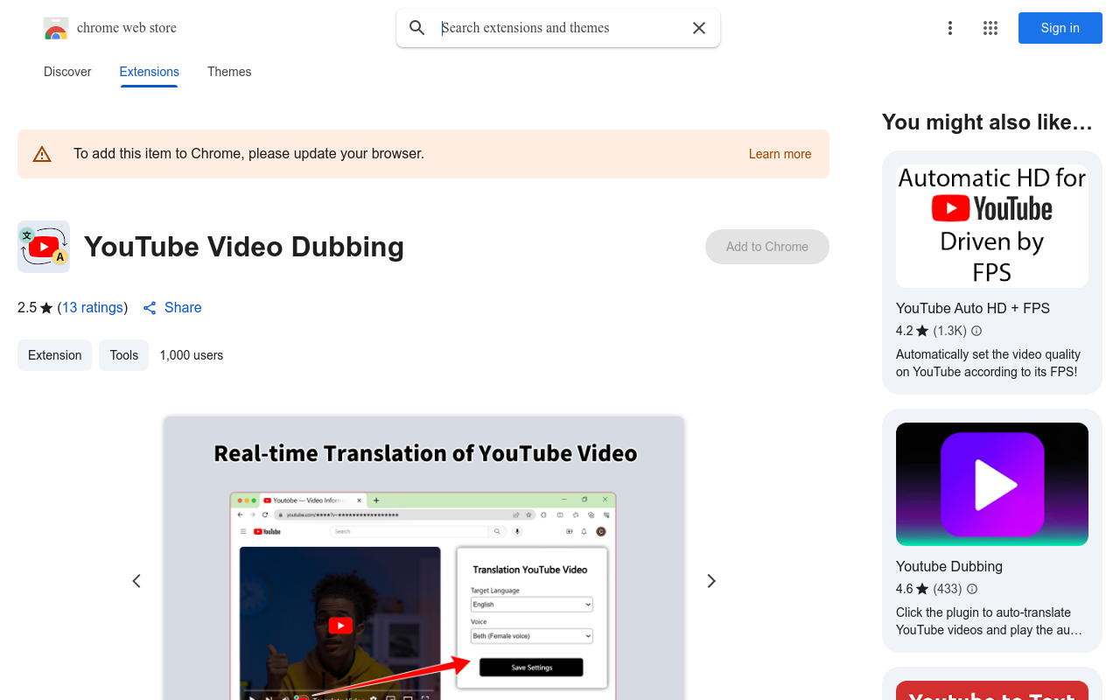
Task: Click the Share icon
Action: pos(150,308)
